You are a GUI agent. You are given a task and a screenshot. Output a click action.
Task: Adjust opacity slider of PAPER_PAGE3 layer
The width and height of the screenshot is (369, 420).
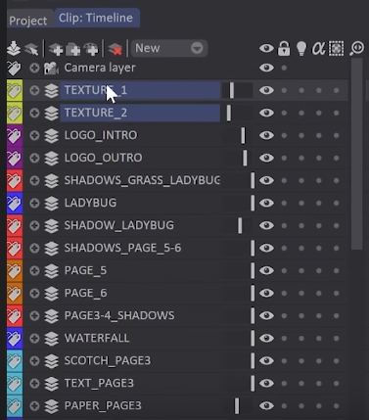coord(237,405)
